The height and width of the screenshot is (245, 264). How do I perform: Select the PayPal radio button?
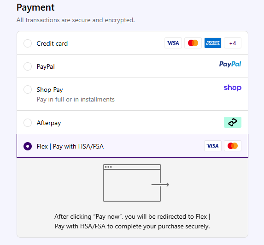(28, 66)
